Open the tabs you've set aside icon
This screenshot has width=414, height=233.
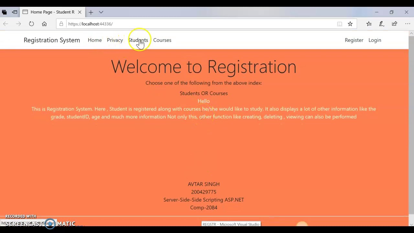(x=4, y=12)
